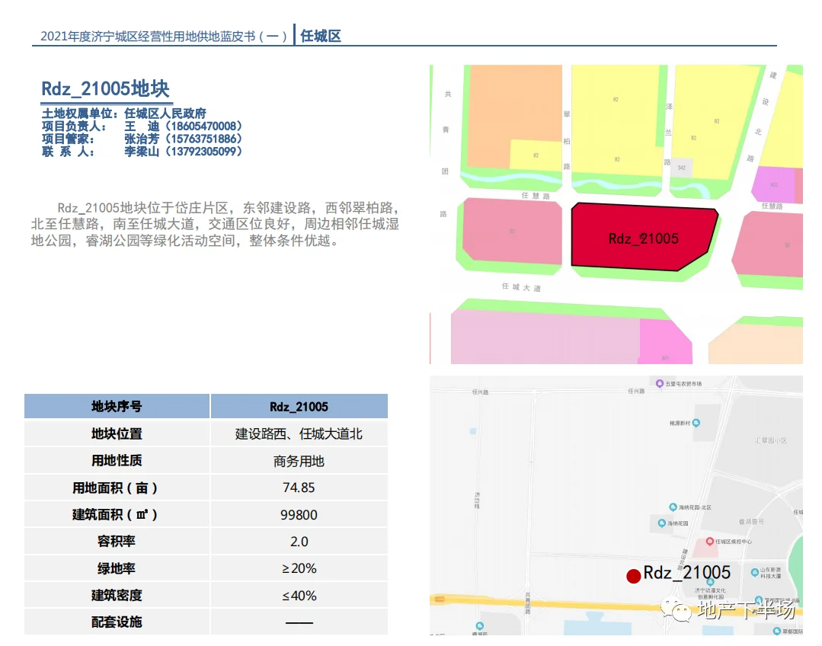
Task: Click the 地块序号 table header cell
Action: pyautogui.click(x=117, y=406)
